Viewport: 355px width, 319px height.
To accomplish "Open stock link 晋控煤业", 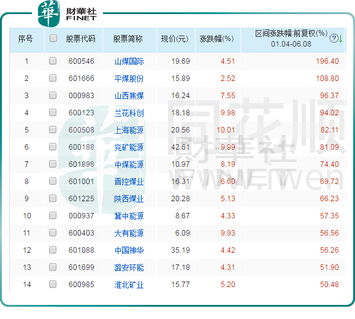I will 129,182.
